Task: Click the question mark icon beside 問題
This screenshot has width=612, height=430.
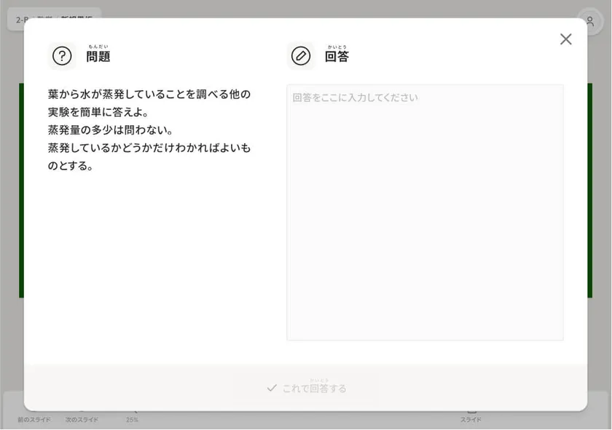Action: point(62,56)
